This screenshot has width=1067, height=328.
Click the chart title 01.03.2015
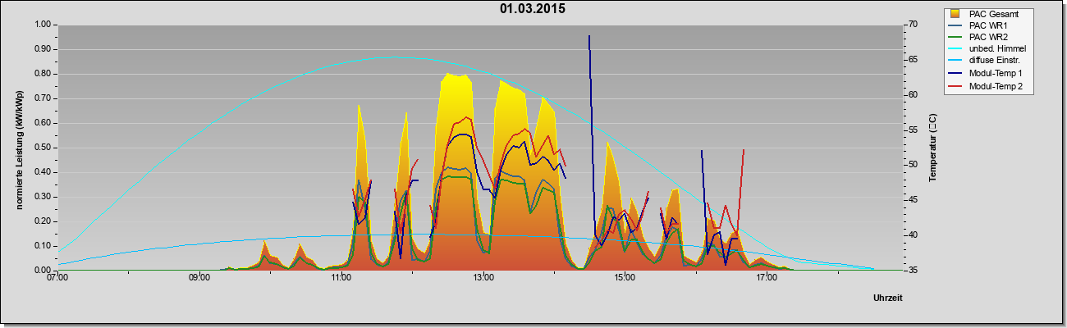click(x=533, y=9)
